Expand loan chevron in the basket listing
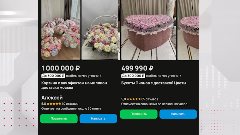 point(100,76)
